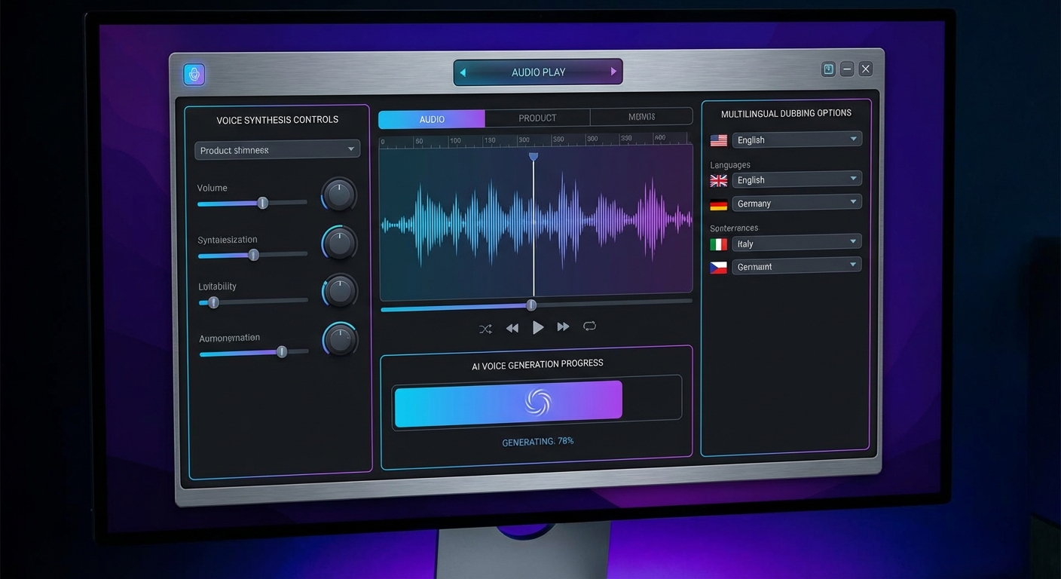Switch to the PRODUCT tab
The height and width of the screenshot is (579, 1061).
(x=537, y=118)
